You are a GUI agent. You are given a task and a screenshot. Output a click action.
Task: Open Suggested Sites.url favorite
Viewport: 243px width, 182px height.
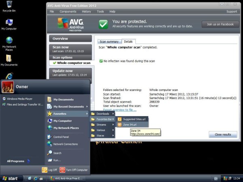(132, 119)
